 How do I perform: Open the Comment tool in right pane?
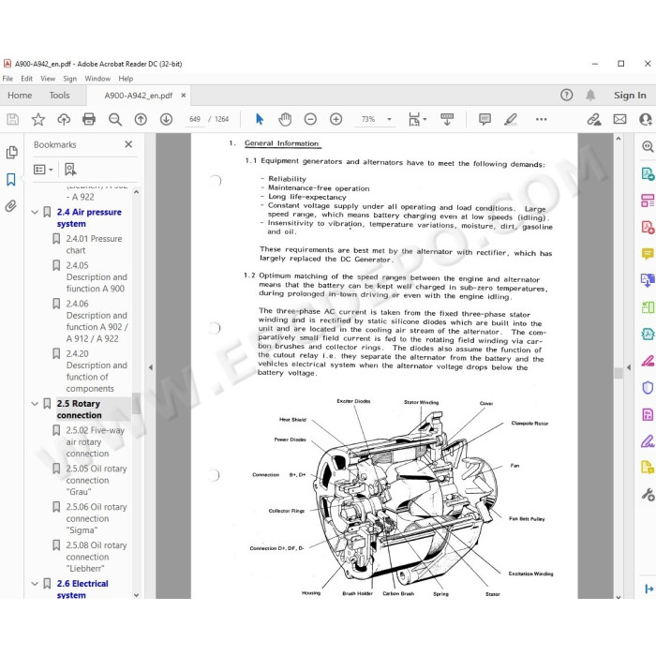tap(648, 254)
